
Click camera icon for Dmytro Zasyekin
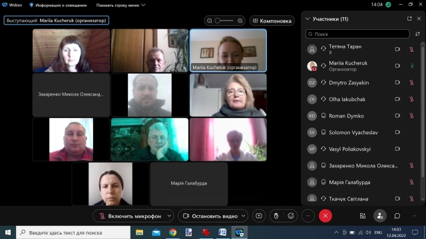click(x=397, y=82)
